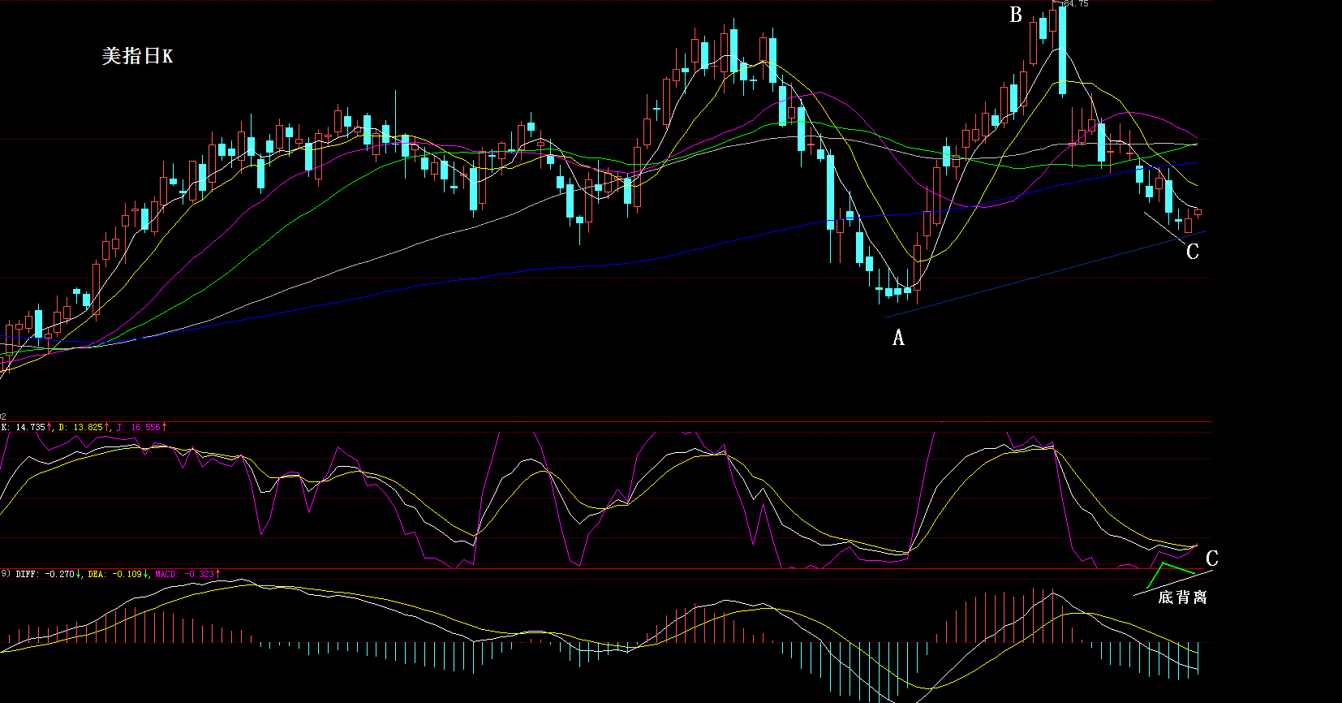The width and height of the screenshot is (1342, 703).
Task: Click the 84.75 peak price label
Action: coord(1073,4)
